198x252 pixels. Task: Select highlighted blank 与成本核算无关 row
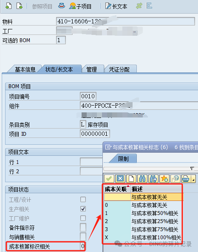[143, 197]
